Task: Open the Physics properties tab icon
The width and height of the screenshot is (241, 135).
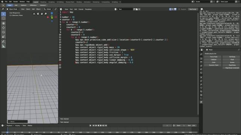Action: click(201, 102)
